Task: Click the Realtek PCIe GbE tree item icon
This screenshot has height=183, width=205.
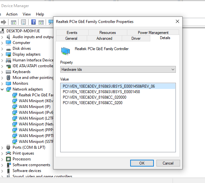Action: coord(15,95)
